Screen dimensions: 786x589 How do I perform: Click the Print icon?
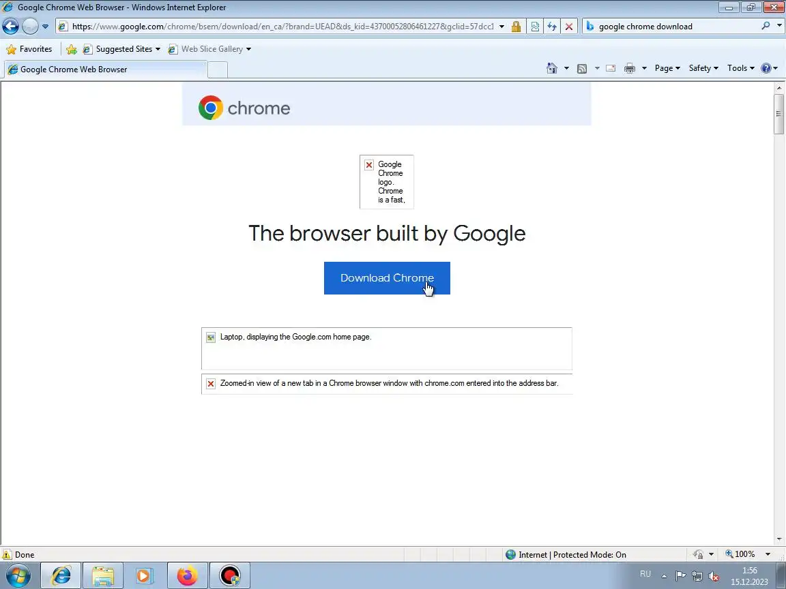coord(630,69)
